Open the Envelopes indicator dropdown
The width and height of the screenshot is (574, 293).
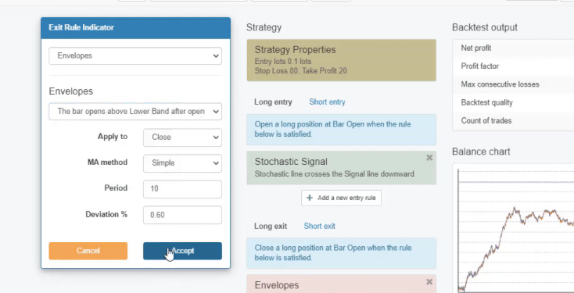(x=135, y=56)
